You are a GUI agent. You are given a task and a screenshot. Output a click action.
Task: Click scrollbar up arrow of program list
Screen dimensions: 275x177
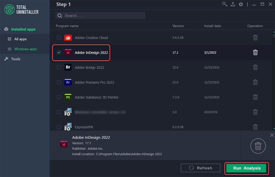pyautogui.click(x=274, y=32)
